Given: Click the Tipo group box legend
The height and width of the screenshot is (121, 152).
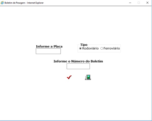Looking at the screenshot, I should 84,45.
